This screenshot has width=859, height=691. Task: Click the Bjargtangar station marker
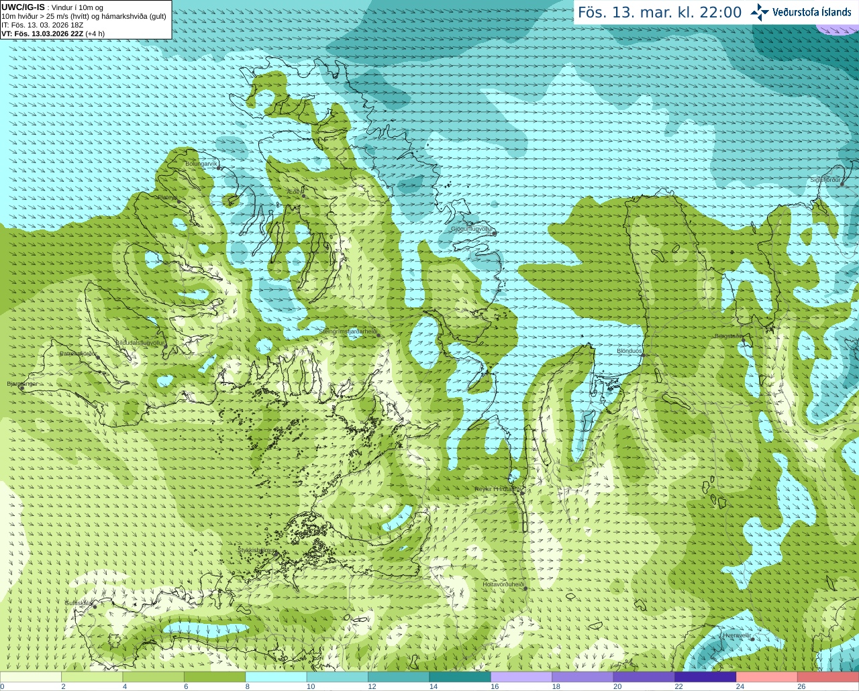click(x=21, y=388)
